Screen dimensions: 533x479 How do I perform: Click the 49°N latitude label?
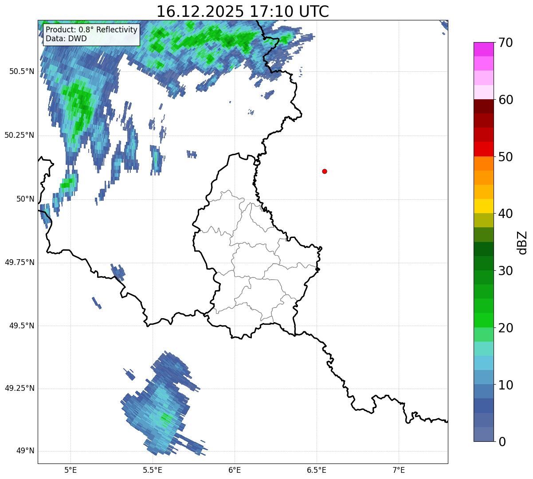tap(26, 451)
